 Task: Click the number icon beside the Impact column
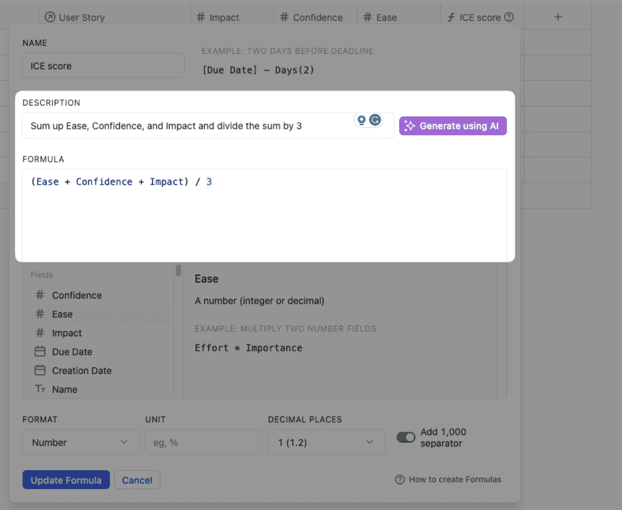[201, 17]
